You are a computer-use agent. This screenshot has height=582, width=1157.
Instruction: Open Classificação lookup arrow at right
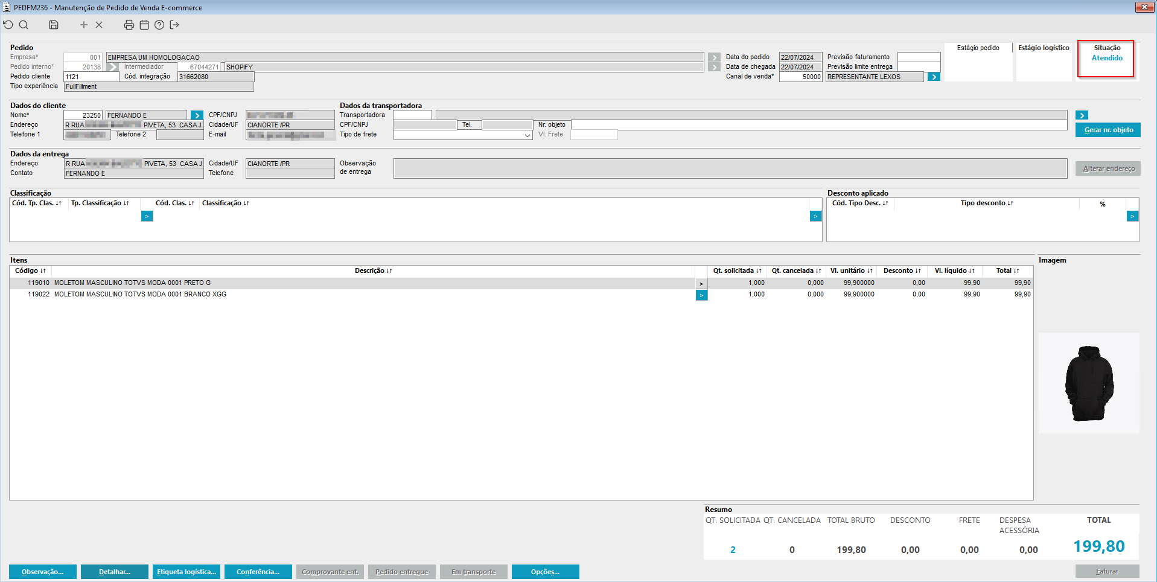[x=815, y=216]
